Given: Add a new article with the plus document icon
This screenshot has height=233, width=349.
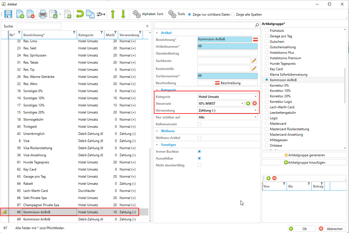Looking at the screenshot, I should pyautogui.click(x=20, y=14).
